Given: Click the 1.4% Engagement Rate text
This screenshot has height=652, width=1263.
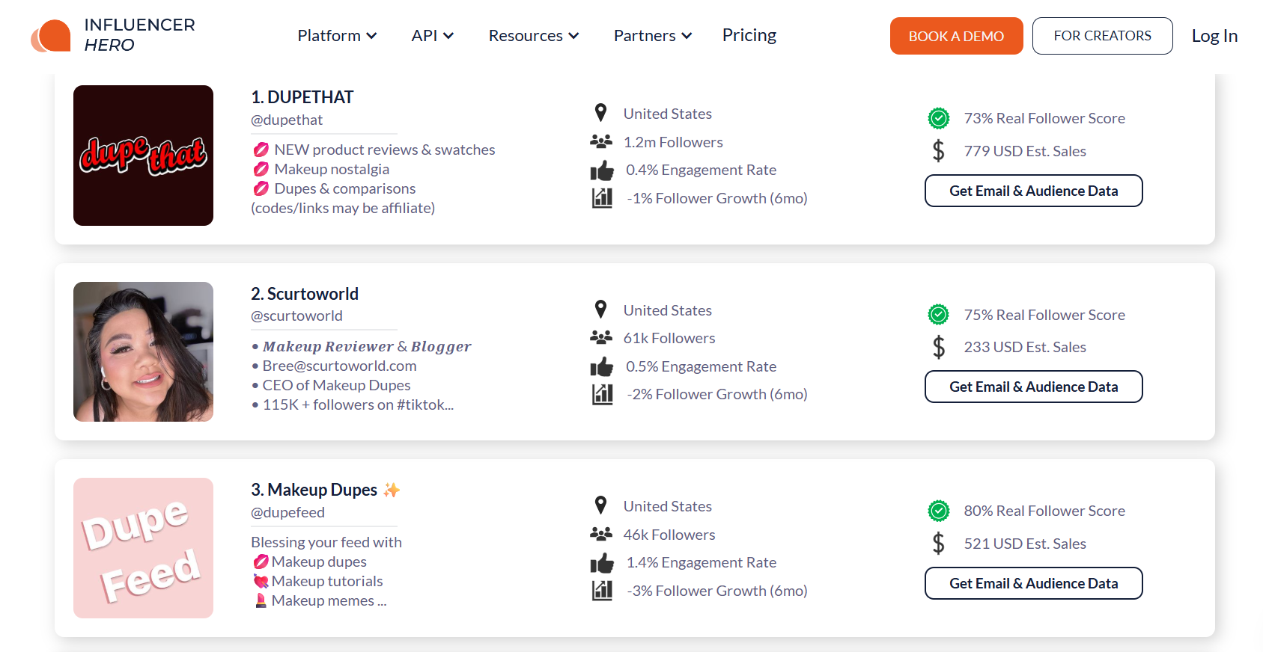Looking at the screenshot, I should [x=701, y=562].
